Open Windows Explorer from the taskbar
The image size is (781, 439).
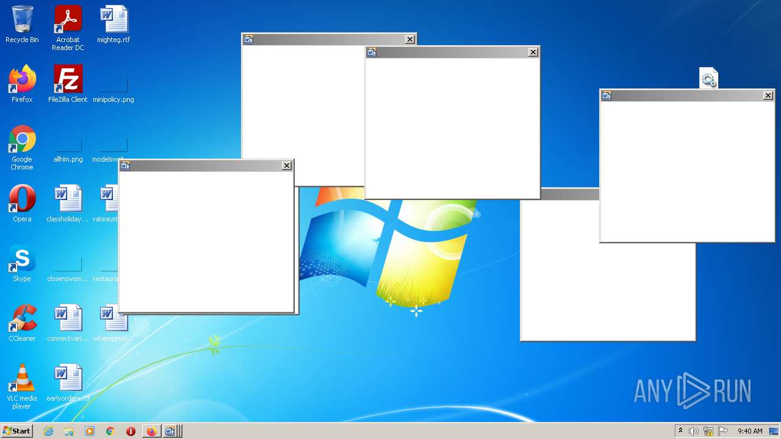[x=69, y=431]
